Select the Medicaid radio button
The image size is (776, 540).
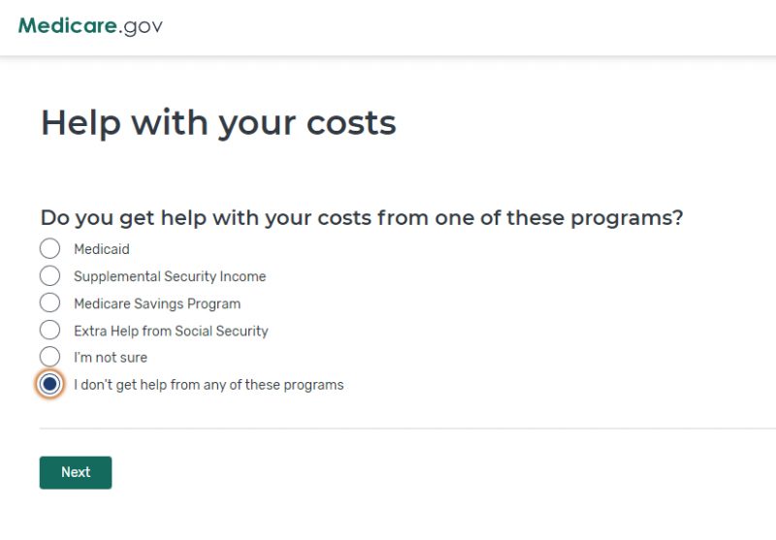(x=50, y=248)
